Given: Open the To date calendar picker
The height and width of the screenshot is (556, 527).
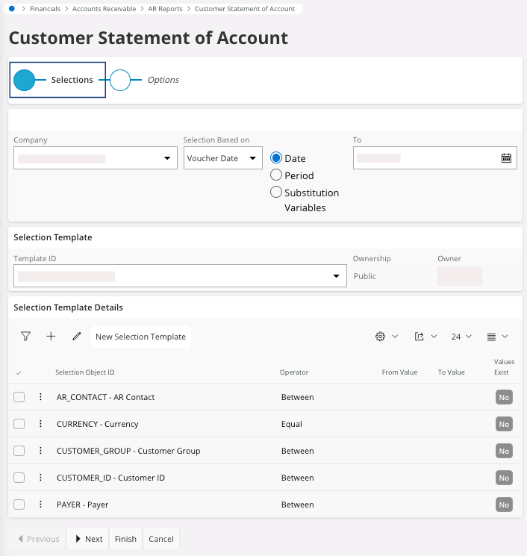Looking at the screenshot, I should 506,158.
